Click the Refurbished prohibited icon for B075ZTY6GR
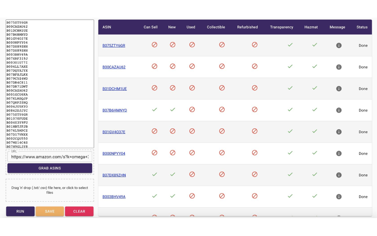 [x=254, y=45]
